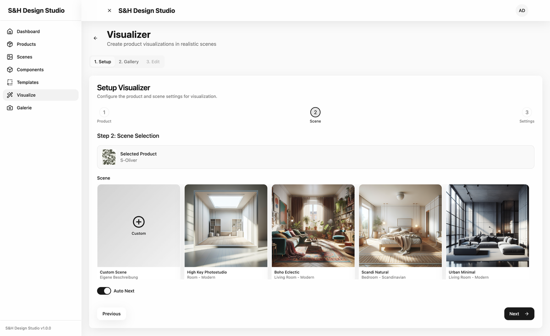Jump to step 3 Settings
This screenshot has width=550, height=336.
[527, 112]
